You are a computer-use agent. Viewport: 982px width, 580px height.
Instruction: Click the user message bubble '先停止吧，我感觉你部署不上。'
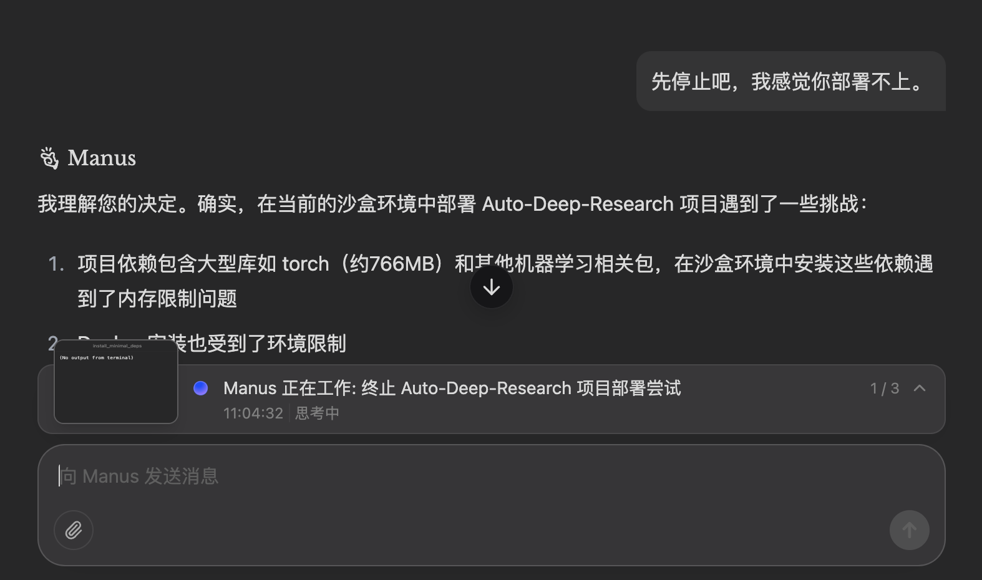click(791, 81)
